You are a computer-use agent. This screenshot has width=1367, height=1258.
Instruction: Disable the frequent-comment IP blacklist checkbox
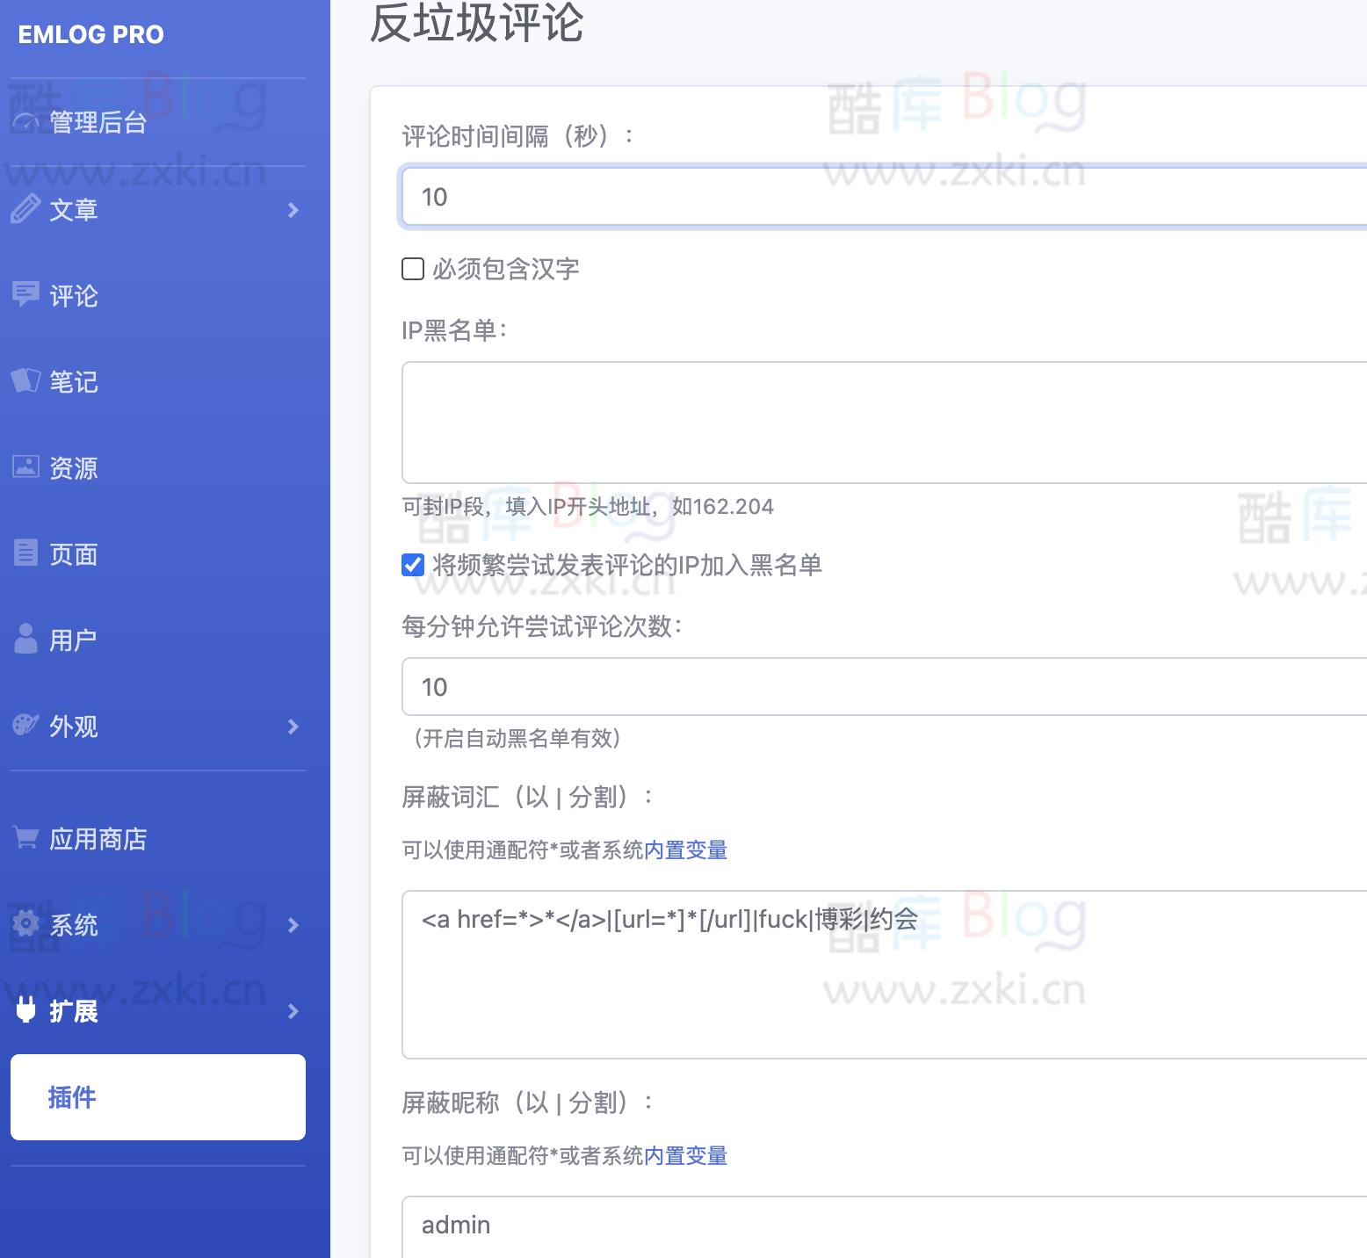coord(412,567)
